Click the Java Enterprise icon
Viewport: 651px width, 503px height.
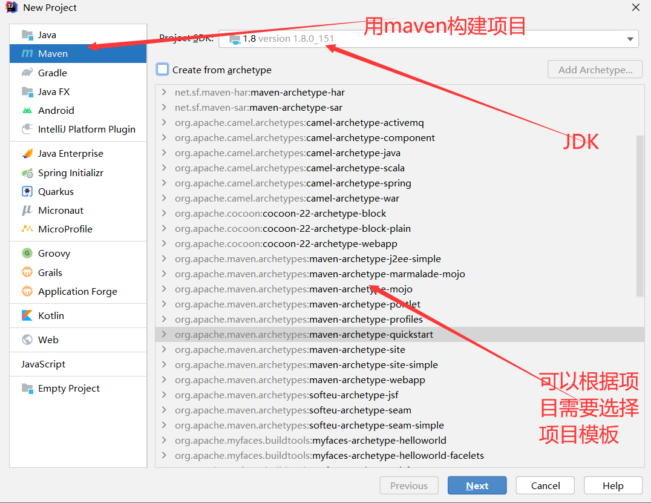[27, 153]
